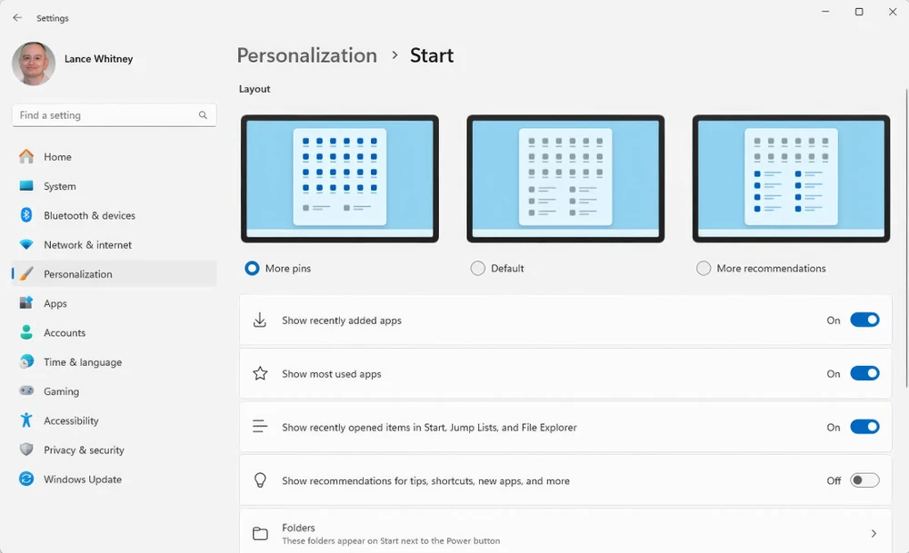
Task: Click the back arrow icon in Settings
Action: point(17,18)
